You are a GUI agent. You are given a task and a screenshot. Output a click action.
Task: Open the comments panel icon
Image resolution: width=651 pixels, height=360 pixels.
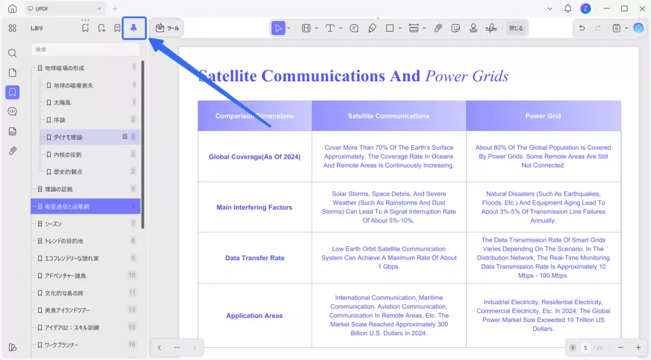tap(13, 112)
